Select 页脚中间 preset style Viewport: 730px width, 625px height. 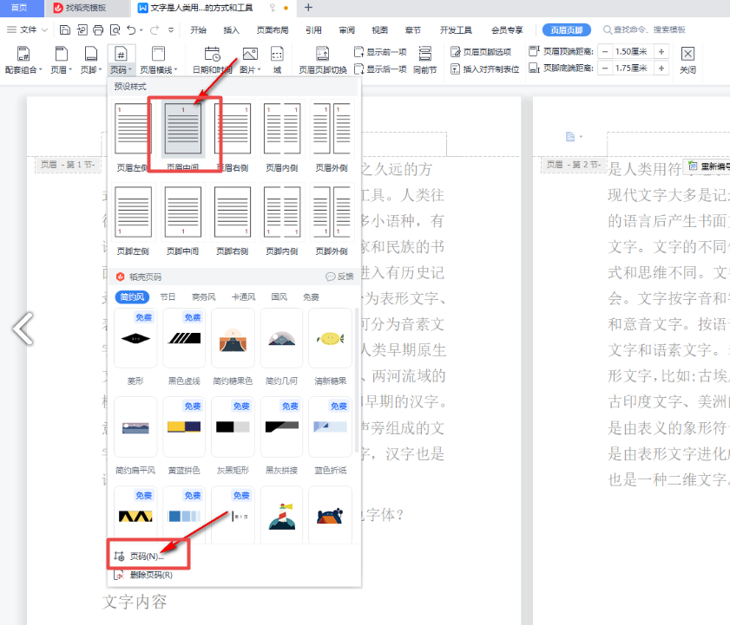click(x=183, y=220)
